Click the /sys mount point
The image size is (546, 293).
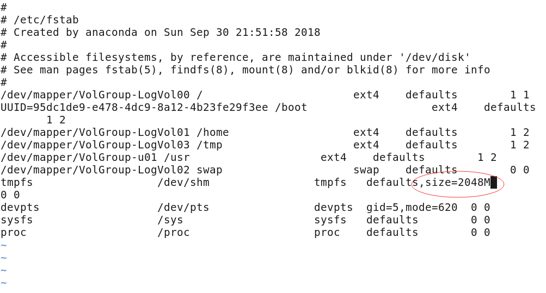(170, 220)
